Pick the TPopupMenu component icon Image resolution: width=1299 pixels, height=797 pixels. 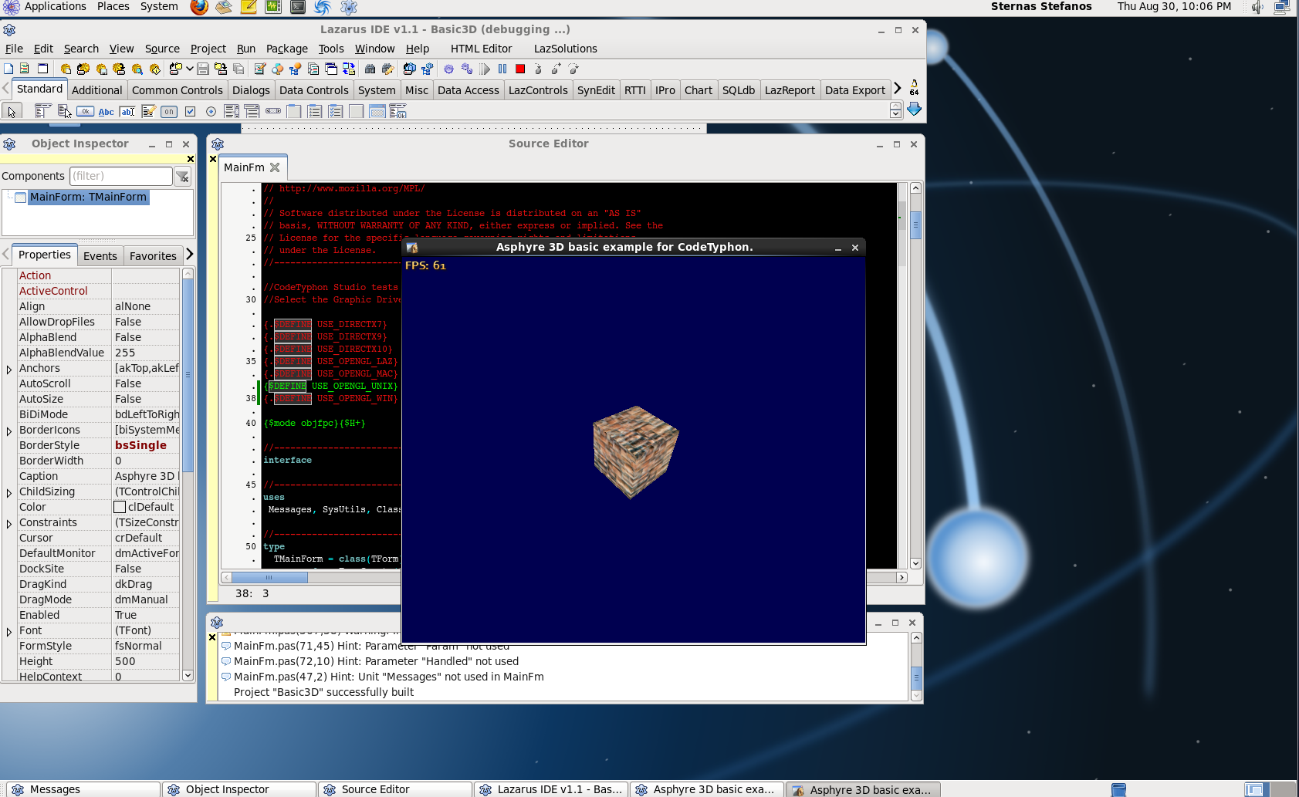click(x=64, y=111)
